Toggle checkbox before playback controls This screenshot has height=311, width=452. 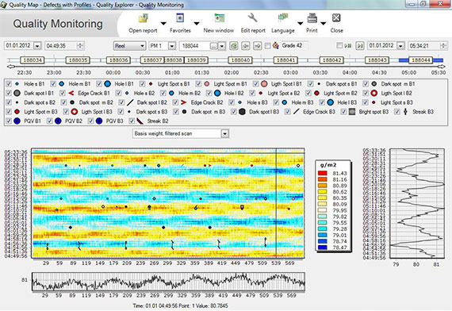click(x=339, y=45)
